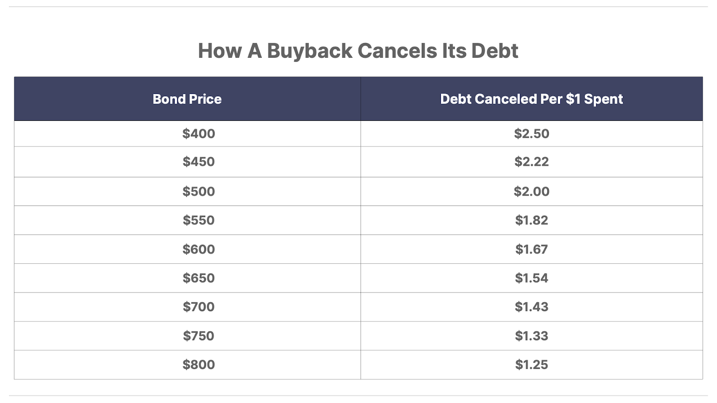Select the $1.25 debt canceled value
Screen dimensions: 717x403
(531, 364)
